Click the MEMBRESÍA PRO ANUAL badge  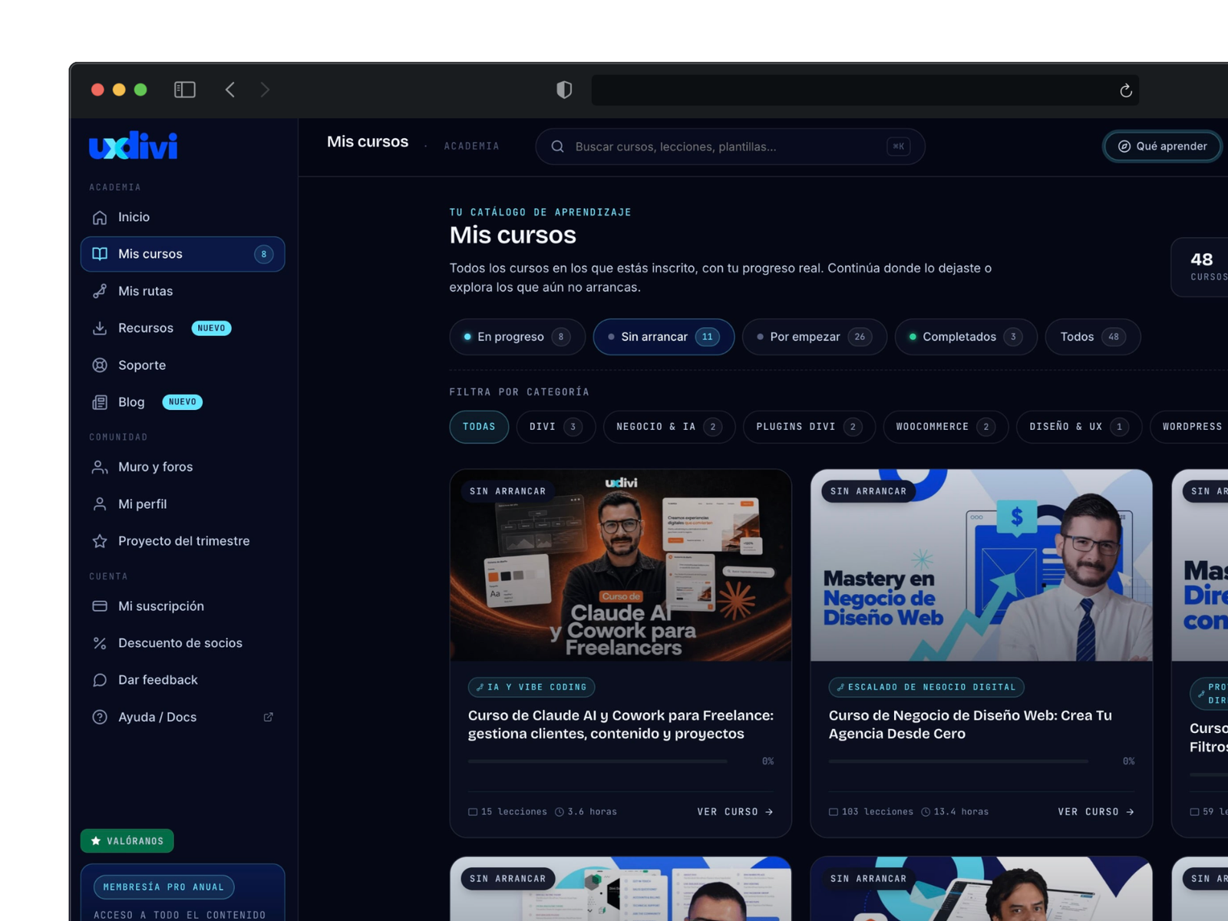click(x=164, y=887)
